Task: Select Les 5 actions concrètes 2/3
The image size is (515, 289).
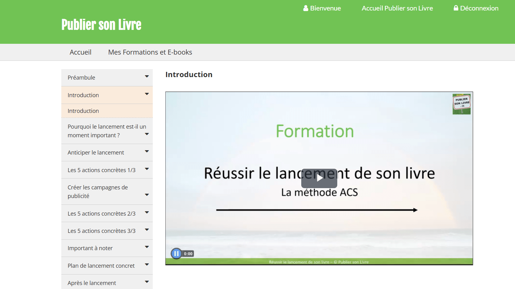Action: point(101,213)
